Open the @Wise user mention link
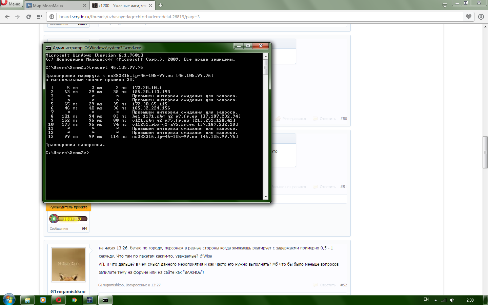 coord(206,256)
